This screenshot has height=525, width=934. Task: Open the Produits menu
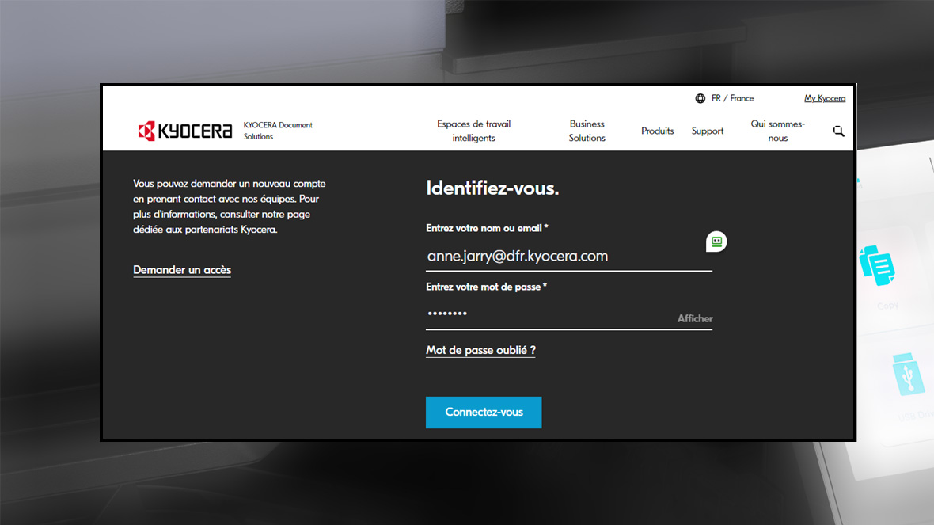pyautogui.click(x=657, y=131)
